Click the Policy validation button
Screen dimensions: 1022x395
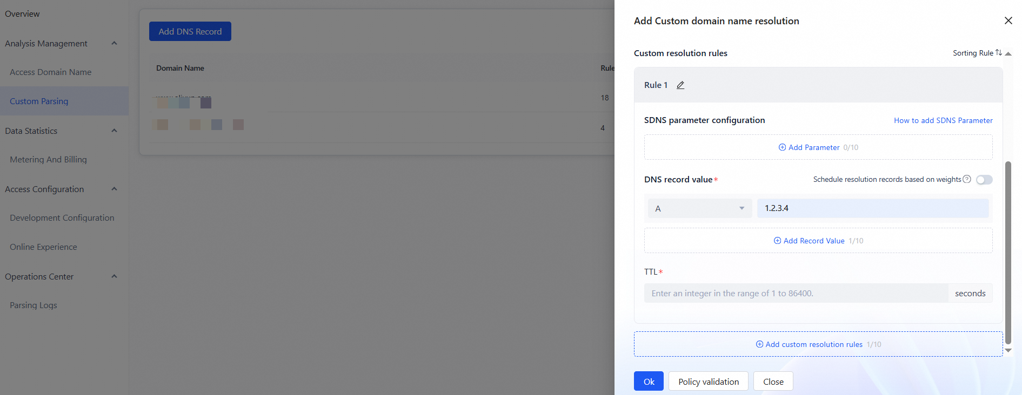708,382
